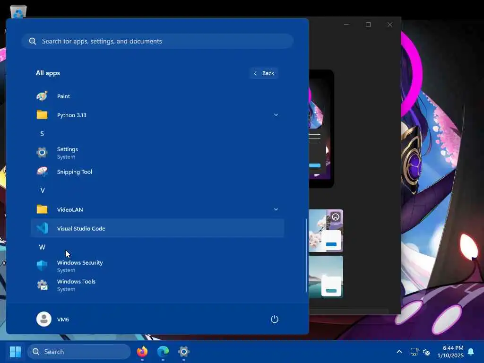Click the Windows Start button on taskbar
Screen dimensions: 484x363
point(15,352)
